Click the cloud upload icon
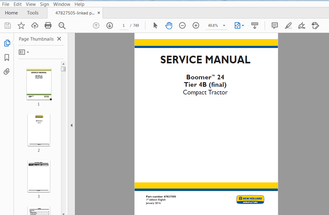Image resolution: width=329 pixels, height=215 pixels. click(x=35, y=26)
